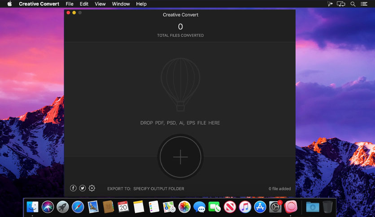This screenshot has height=217, width=375.
Task: Launch Siri from the Dock
Action: [48, 207]
